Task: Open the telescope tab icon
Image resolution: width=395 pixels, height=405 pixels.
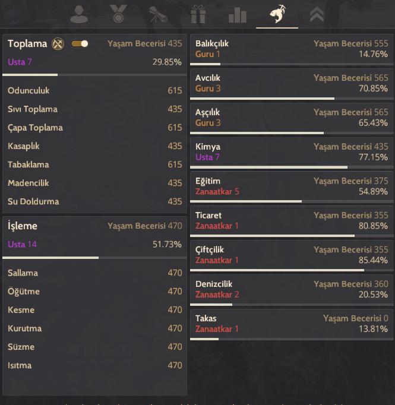Action: click(158, 14)
